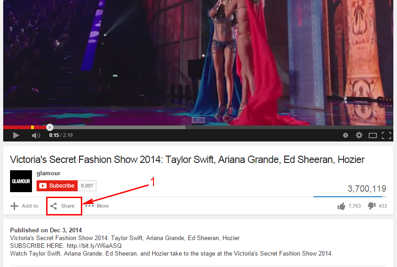Click the yellow ad marker on timeline
This screenshot has height=267, width=397.
32,127
